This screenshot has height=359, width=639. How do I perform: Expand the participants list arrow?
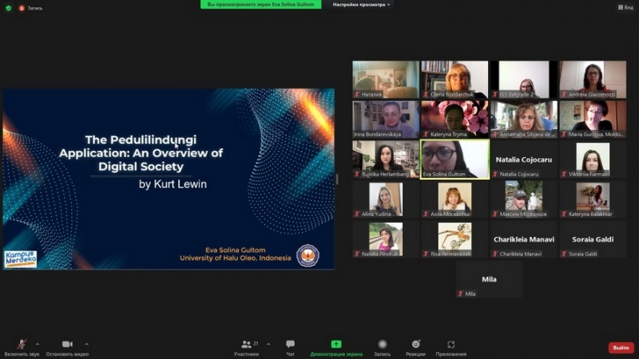[268, 344]
